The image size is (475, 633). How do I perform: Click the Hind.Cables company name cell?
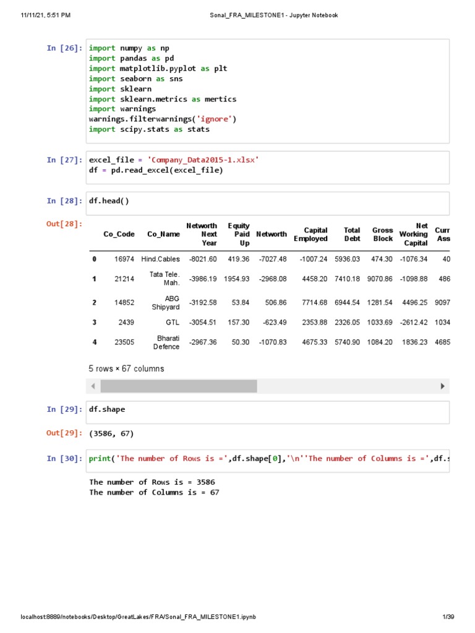click(160, 259)
